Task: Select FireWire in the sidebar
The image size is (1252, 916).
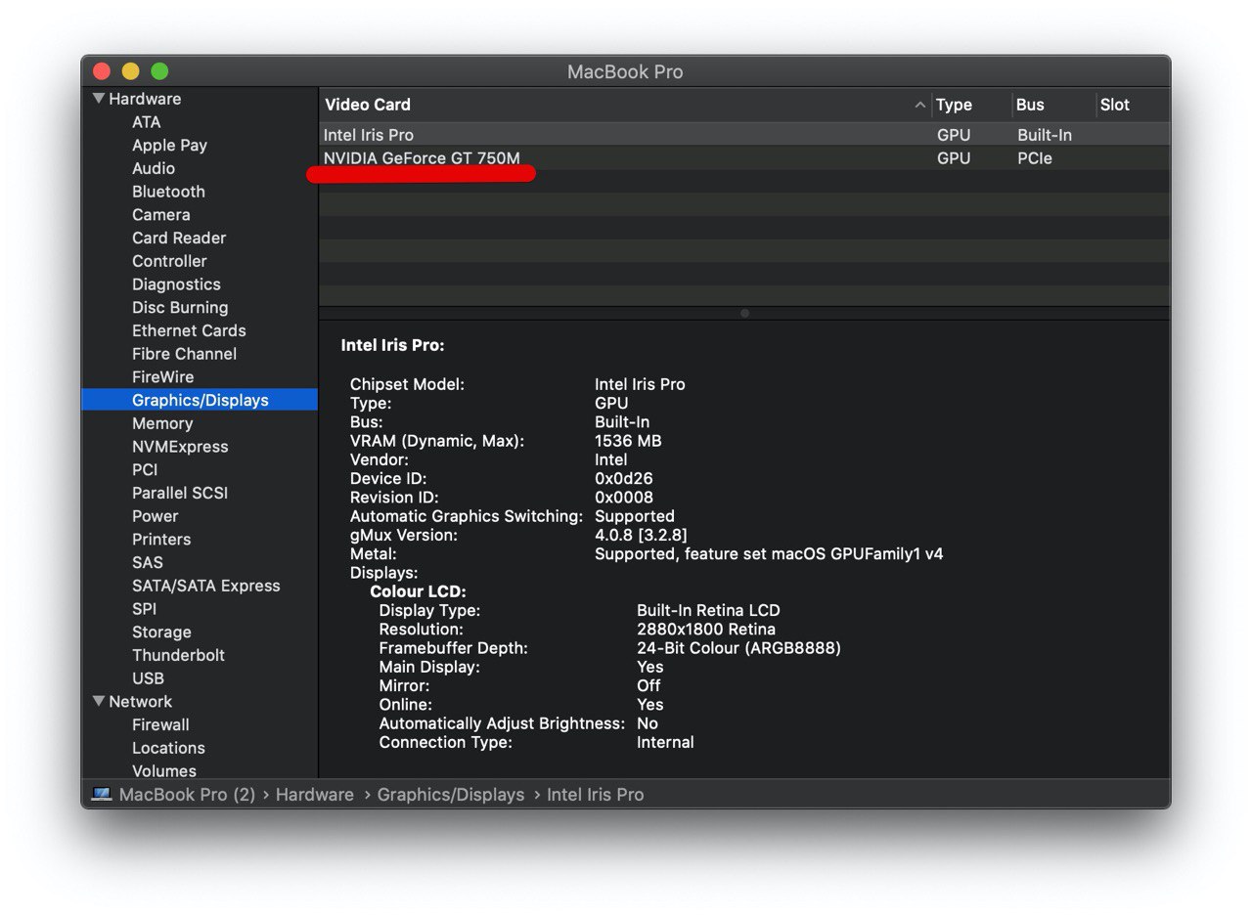Action: pos(162,376)
